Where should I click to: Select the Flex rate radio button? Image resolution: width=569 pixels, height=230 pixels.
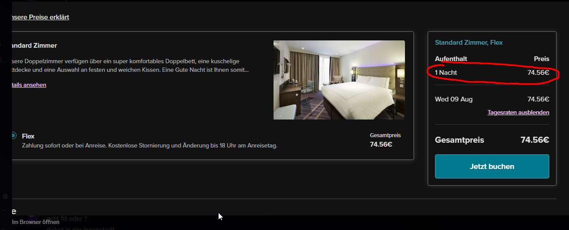pos(14,136)
